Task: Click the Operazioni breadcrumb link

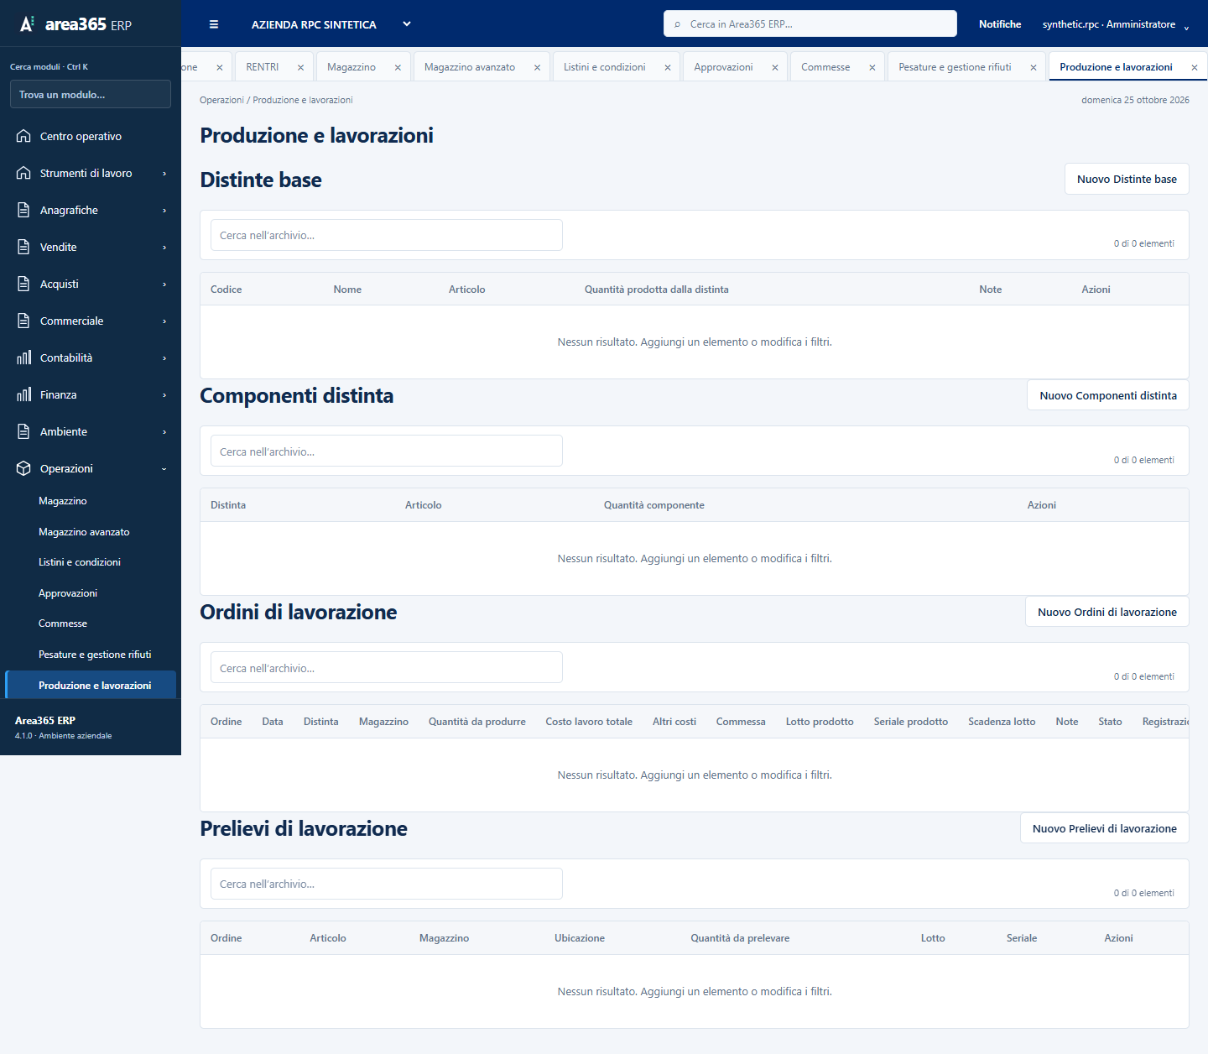Action: point(221,100)
